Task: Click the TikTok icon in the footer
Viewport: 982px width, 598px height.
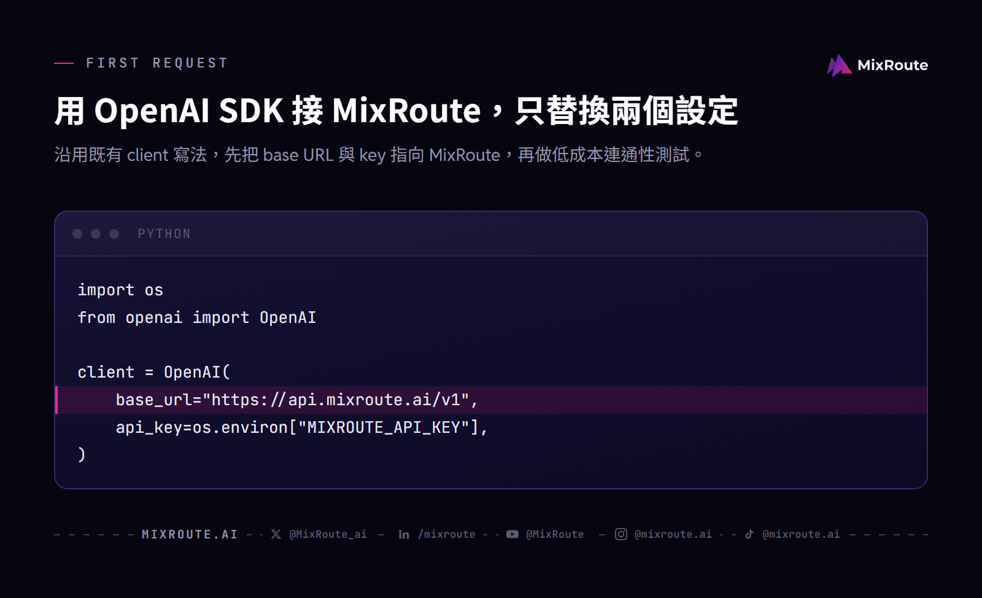Action: pyautogui.click(x=749, y=534)
